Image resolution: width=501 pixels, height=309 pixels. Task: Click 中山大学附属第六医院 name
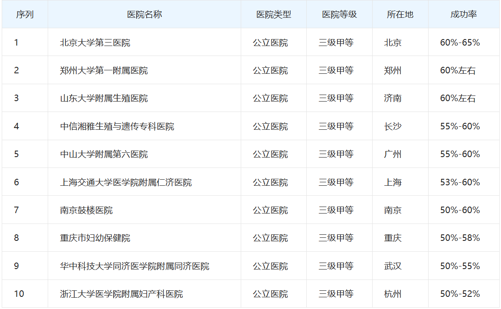point(104,154)
